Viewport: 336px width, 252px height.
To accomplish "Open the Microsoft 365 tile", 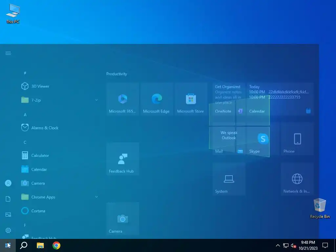I will pos(123,99).
